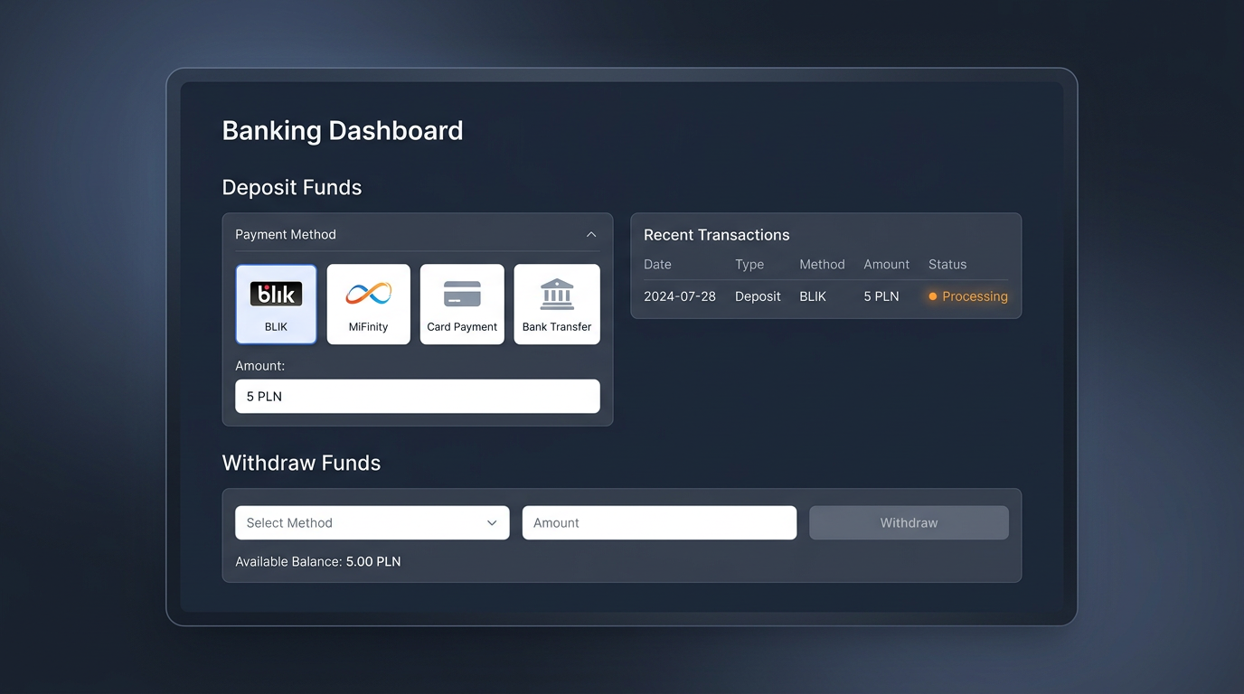This screenshot has height=694, width=1244.
Task: Click the blik logo on the BLIK tile
Action: [276, 293]
